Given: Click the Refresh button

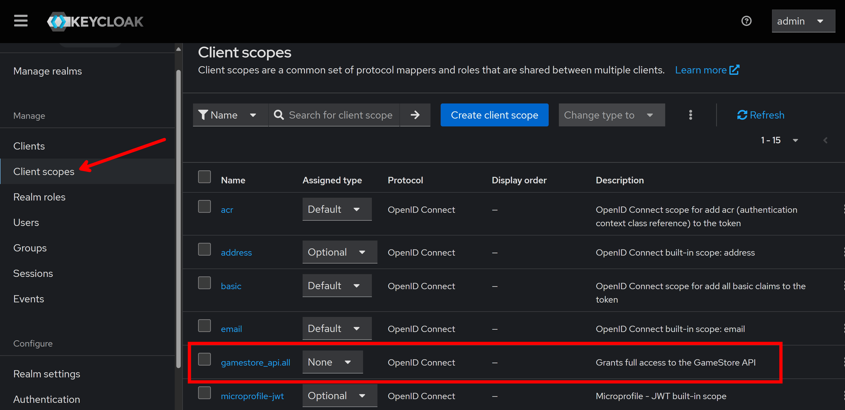Looking at the screenshot, I should [x=761, y=115].
